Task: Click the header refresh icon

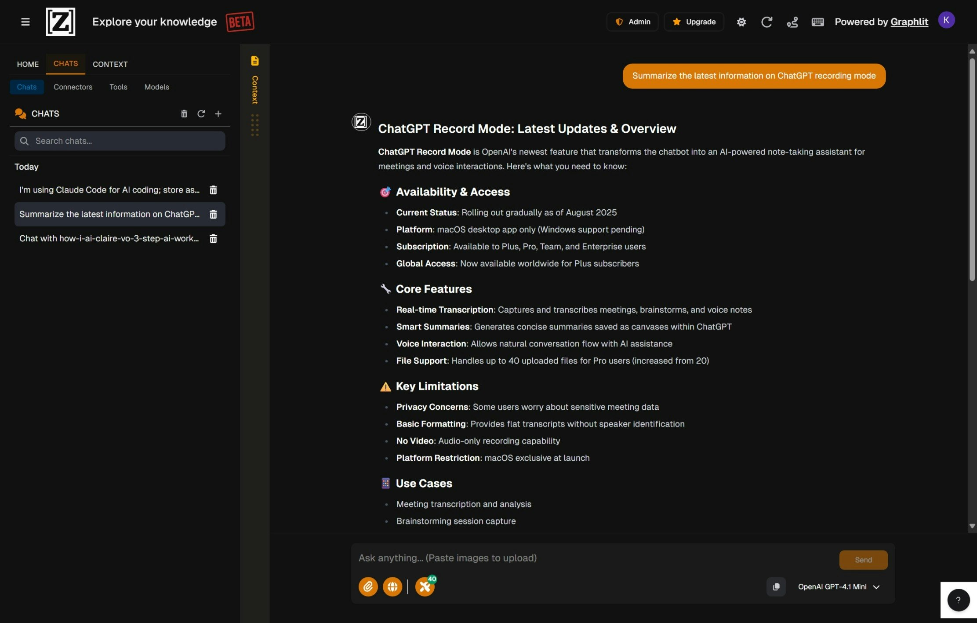Action: tap(766, 22)
